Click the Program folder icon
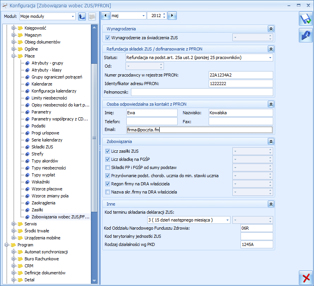314x286 pixels. point(14,245)
